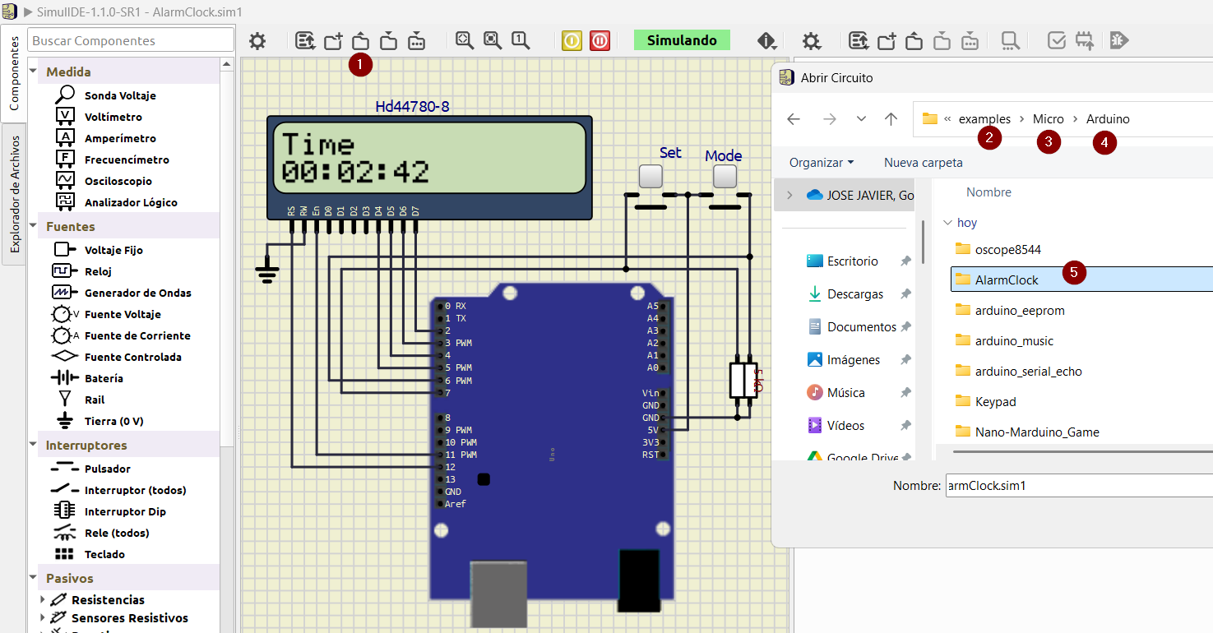Collapse the hoy group in file list
This screenshot has width=1213, height=633.
coord(948,223)
